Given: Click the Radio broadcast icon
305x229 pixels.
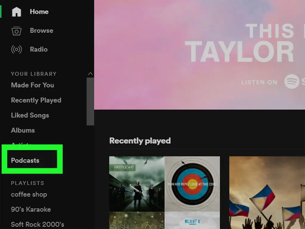Looking at the screenshot, I should coord(16,49).
